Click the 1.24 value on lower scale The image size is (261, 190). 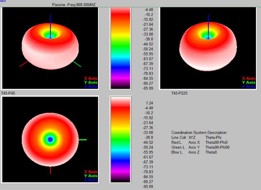[x=150, y=103]
